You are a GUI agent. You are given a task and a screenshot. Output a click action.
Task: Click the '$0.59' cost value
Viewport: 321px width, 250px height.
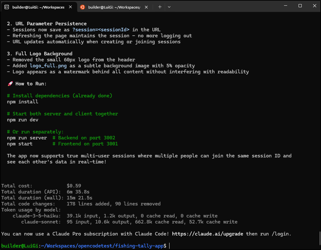point(74,186)
